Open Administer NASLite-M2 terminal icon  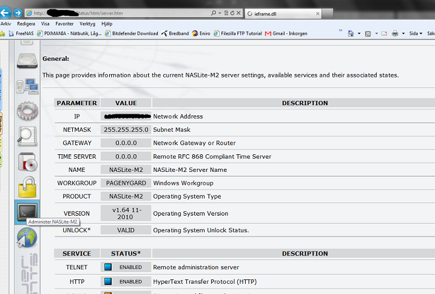point(27,212)
